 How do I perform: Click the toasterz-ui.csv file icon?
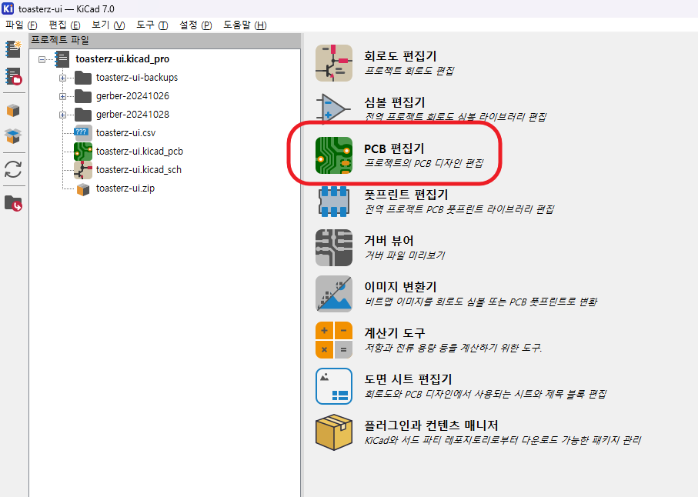coord(83,132)
